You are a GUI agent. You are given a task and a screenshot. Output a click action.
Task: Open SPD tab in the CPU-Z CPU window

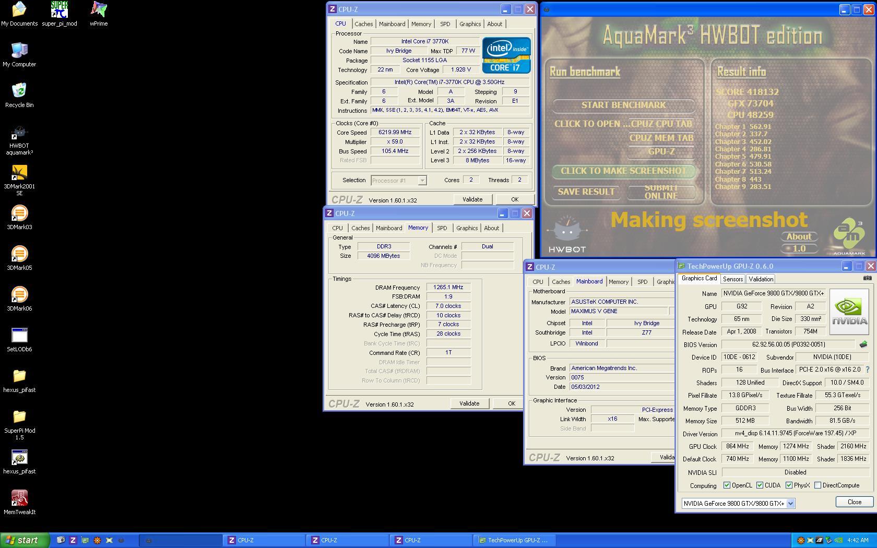(x=445, y=24)
